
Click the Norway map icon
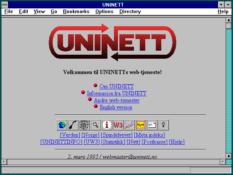(73, 125)
